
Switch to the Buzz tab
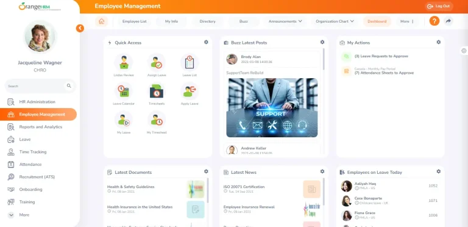tap(244, 21)
